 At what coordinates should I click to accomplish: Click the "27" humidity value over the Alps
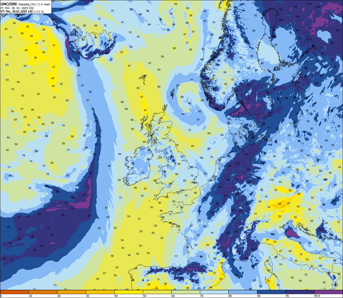coord(289,204)
